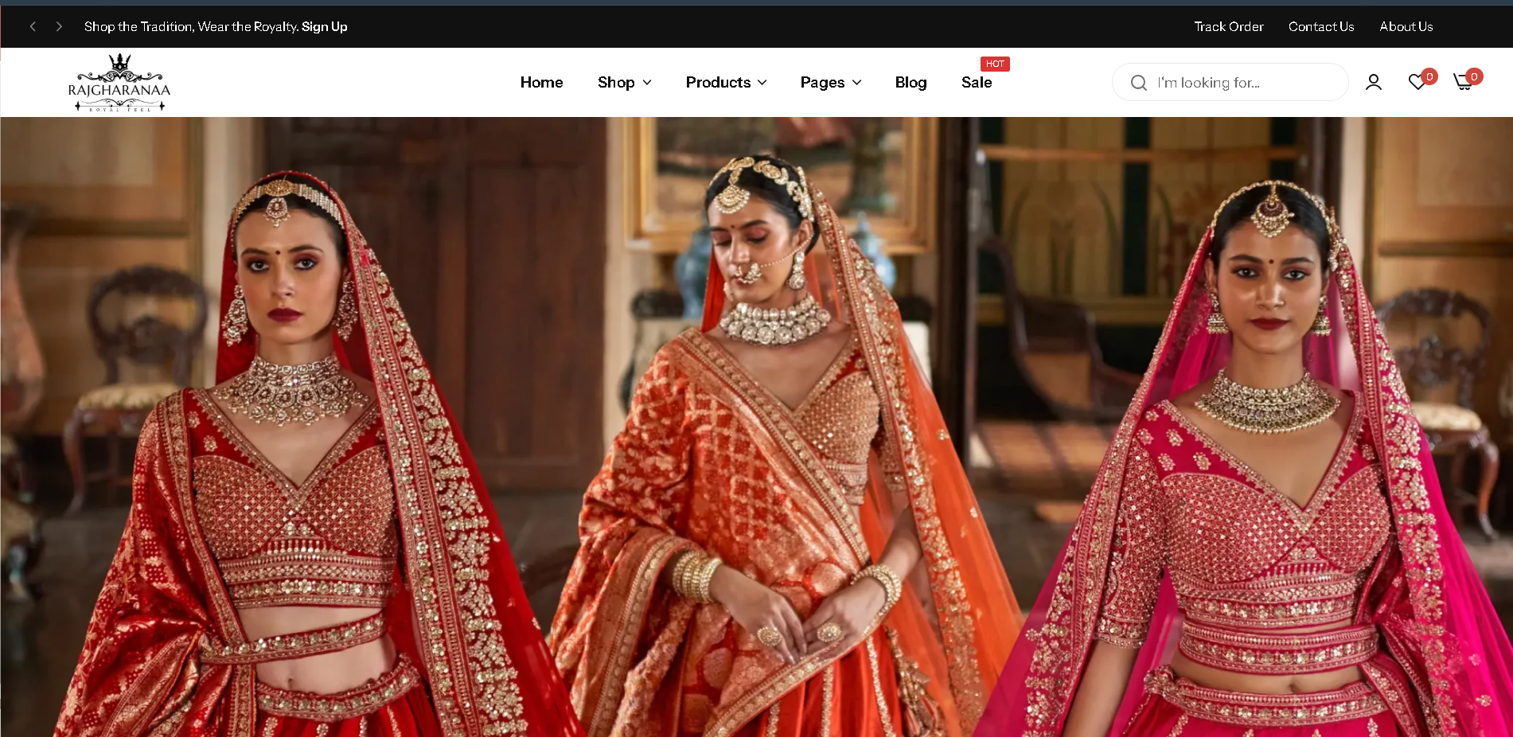Open the About Us link
Screen dimensions: 1513x737
click(1406, 26)
